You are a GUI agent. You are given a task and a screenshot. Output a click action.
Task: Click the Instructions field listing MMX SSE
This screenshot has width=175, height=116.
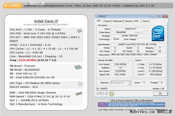click(137, 54)
